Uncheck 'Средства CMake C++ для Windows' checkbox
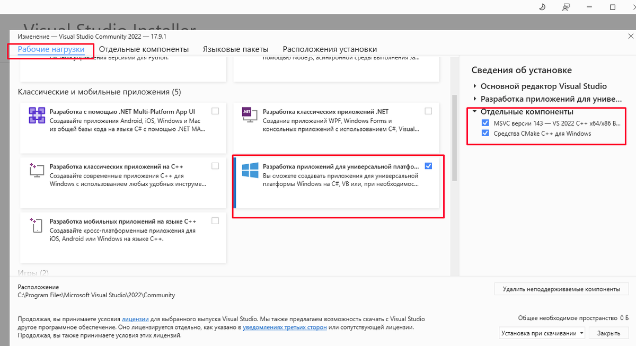 pyautogui.click(x=485, y=134)
